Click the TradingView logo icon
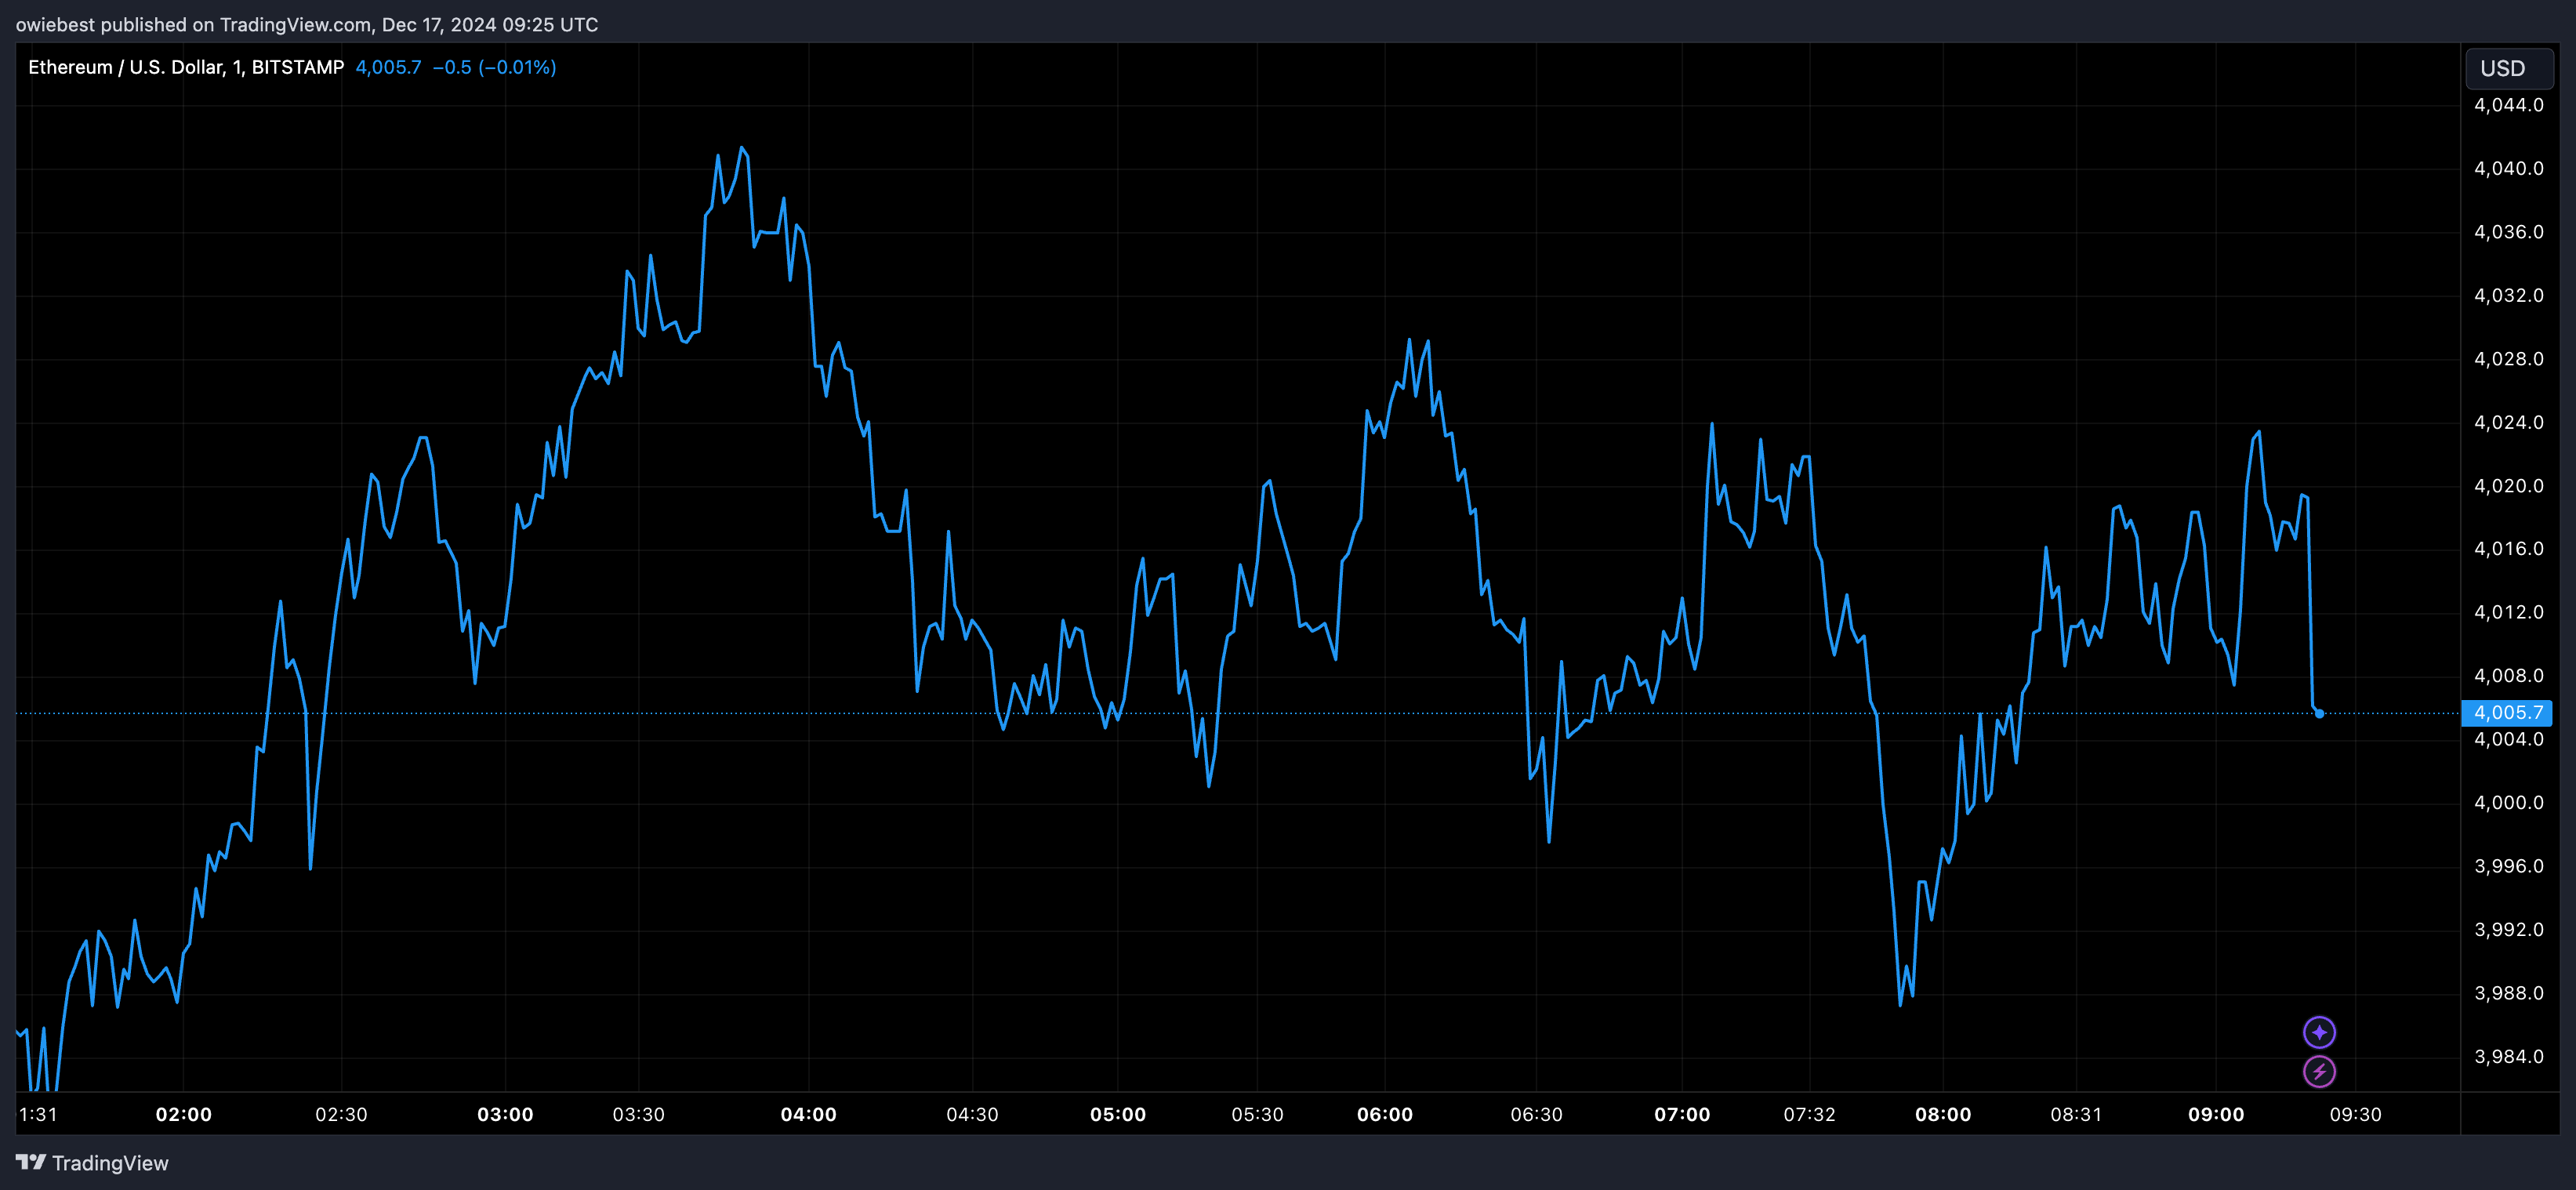Viewport: 2576px width, 1190px height. [x=31, y=1162]
